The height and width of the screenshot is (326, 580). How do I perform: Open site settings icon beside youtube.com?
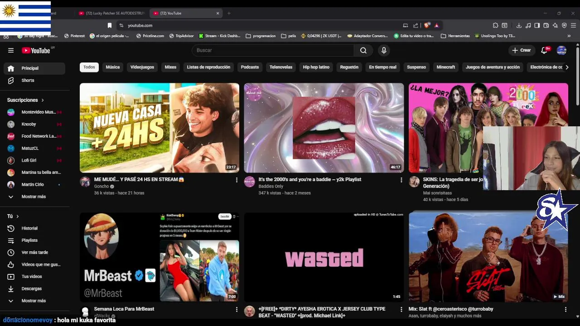(121, 25)
